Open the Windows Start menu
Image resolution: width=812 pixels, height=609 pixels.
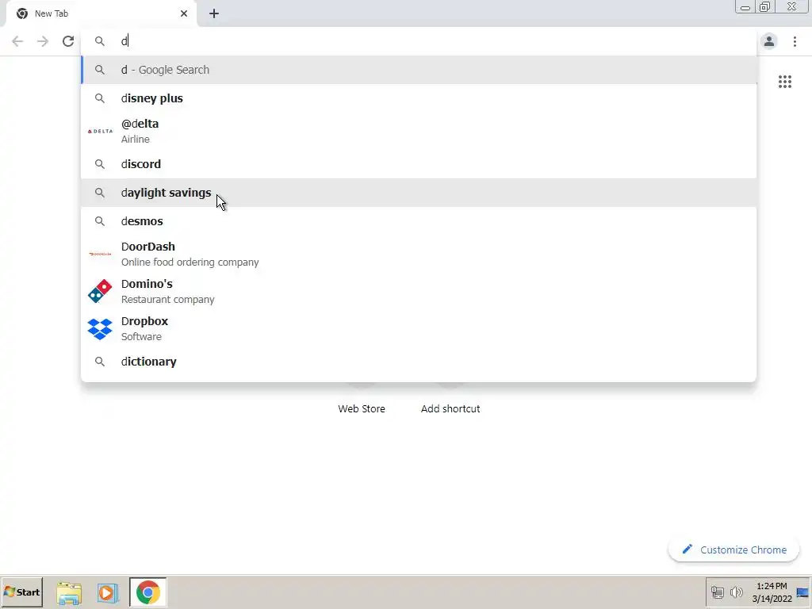[21, 592]
